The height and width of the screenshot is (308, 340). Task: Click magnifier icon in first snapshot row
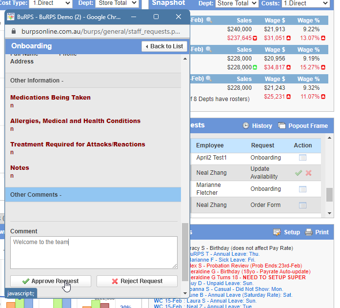(x=209, y=21)
